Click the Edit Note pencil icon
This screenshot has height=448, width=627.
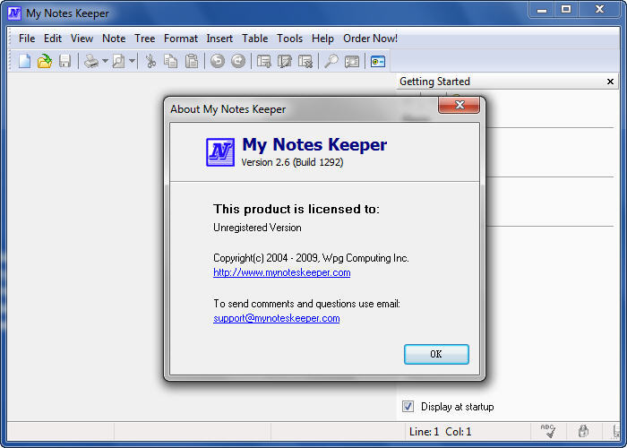coord(285,61)
